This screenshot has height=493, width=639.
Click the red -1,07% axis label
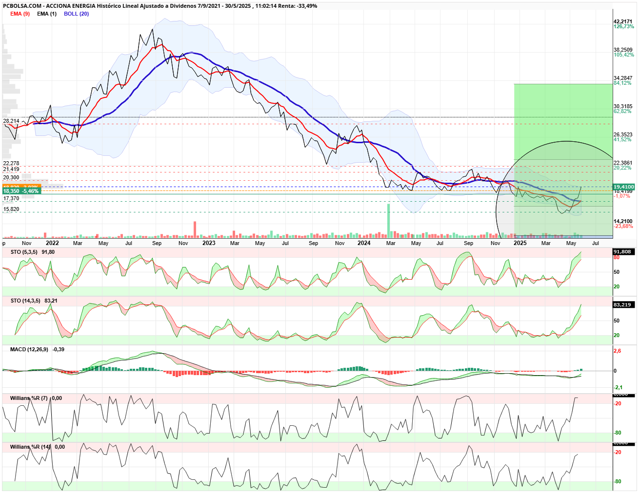[x=622, y=196]
